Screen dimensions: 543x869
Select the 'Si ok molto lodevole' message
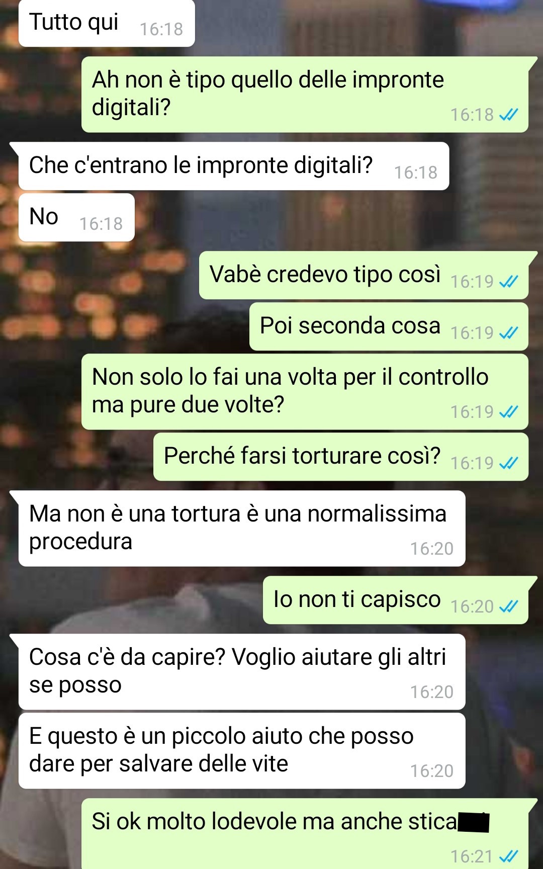pyautogui.click(x=305, y=834)
